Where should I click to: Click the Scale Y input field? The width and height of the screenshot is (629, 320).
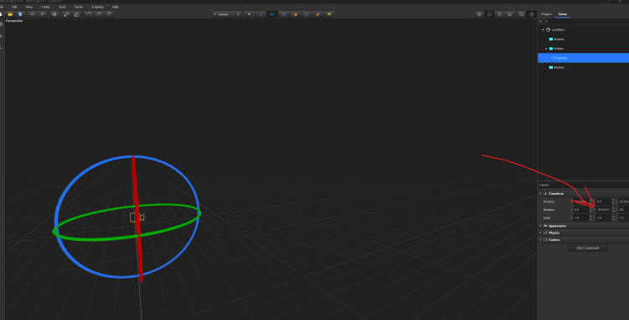point(603,218)
